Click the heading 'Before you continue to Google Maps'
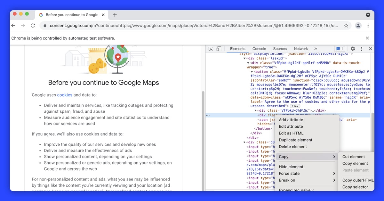 [x=104, y=83]
